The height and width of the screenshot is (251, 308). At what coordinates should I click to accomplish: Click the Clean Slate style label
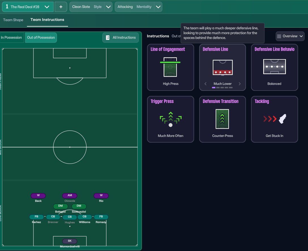[x=81, y=7]
